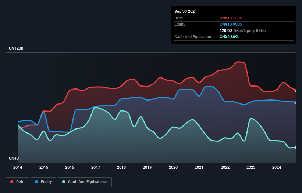Click the 2016 x-axis label
Screen dimensions: 302x193
70,167
